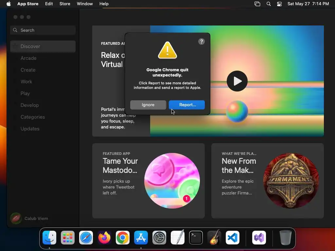Viewport: 335px width, 251px height.
Task: Open TextEdit from the dock
Action: click(x=178, y=237)
